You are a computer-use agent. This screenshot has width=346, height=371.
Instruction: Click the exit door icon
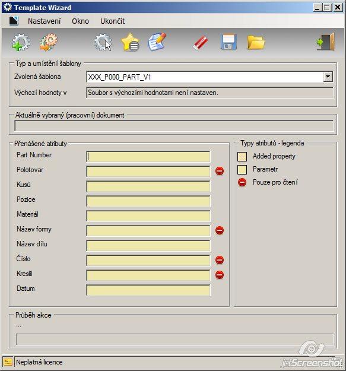point(326,42)
